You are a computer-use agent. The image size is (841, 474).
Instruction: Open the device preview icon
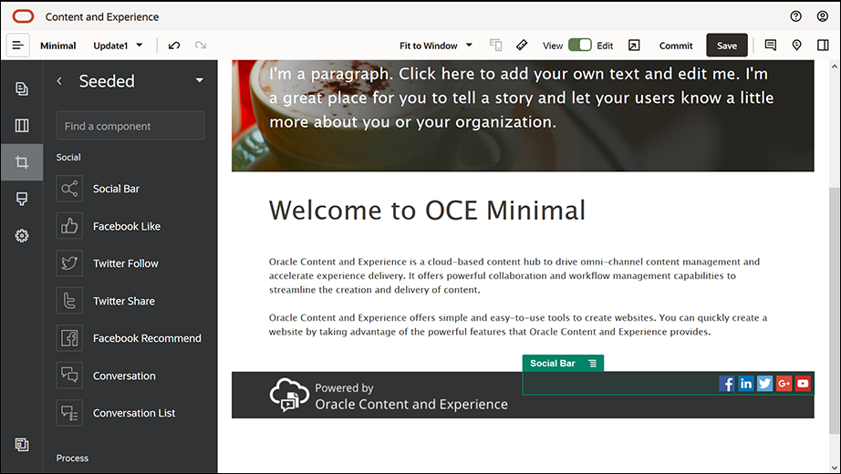(x=495, y=46)
